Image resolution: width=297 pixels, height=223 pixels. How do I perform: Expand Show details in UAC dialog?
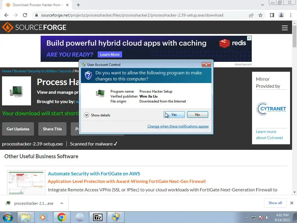point(97,115)
